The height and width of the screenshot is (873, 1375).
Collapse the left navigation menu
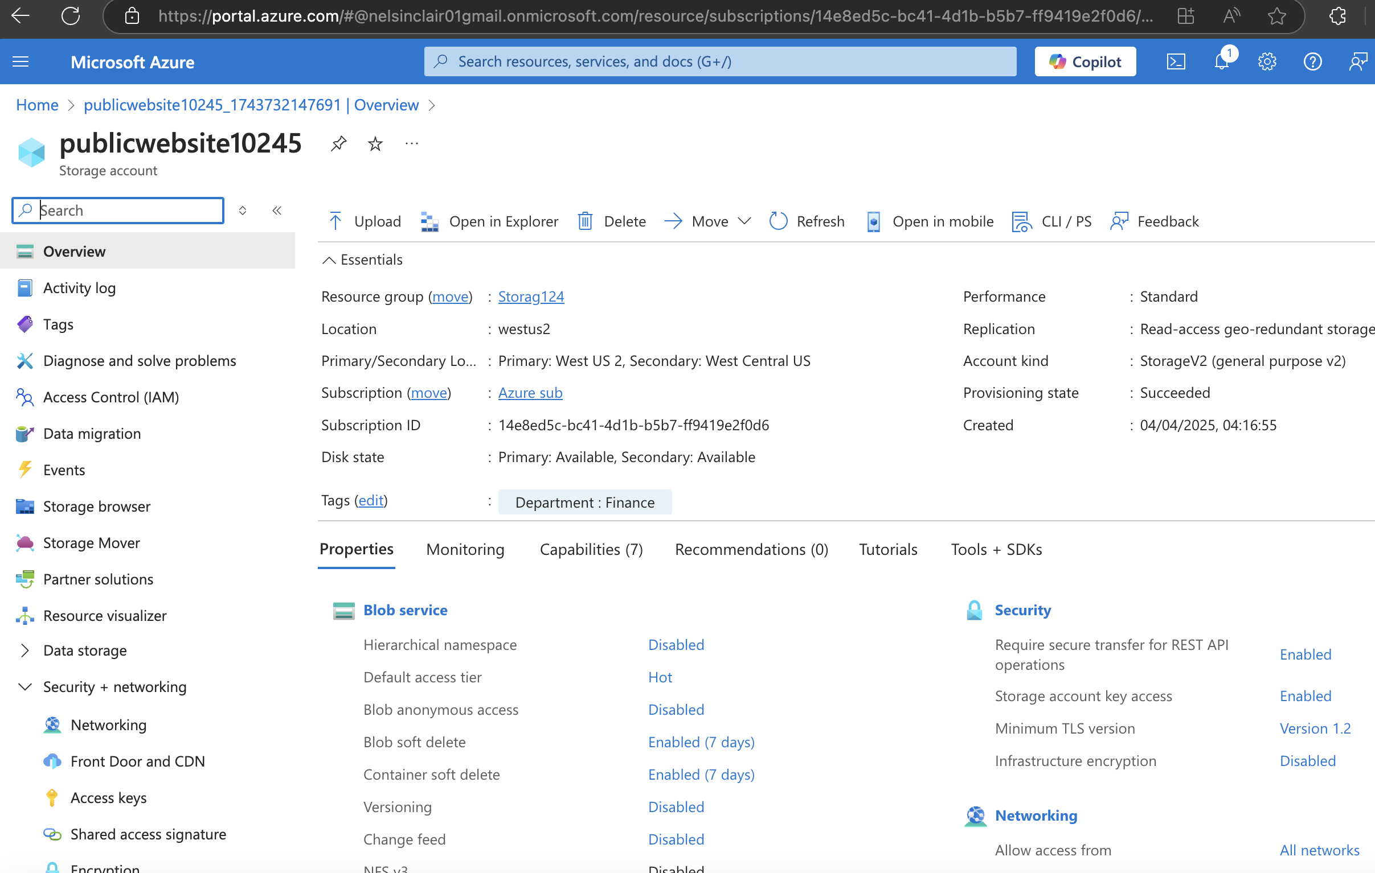tap(277, 211)
